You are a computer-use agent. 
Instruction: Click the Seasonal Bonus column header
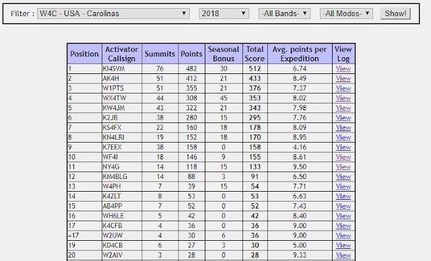coord(224,54)
